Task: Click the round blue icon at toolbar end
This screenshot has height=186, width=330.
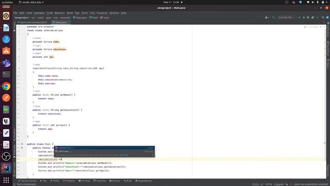Action: pos(327,18)
